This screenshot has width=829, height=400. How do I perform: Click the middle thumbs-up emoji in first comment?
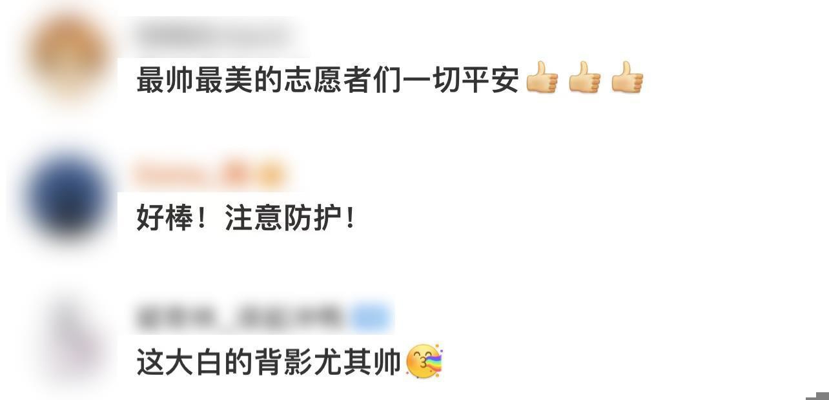coord(584,78)
